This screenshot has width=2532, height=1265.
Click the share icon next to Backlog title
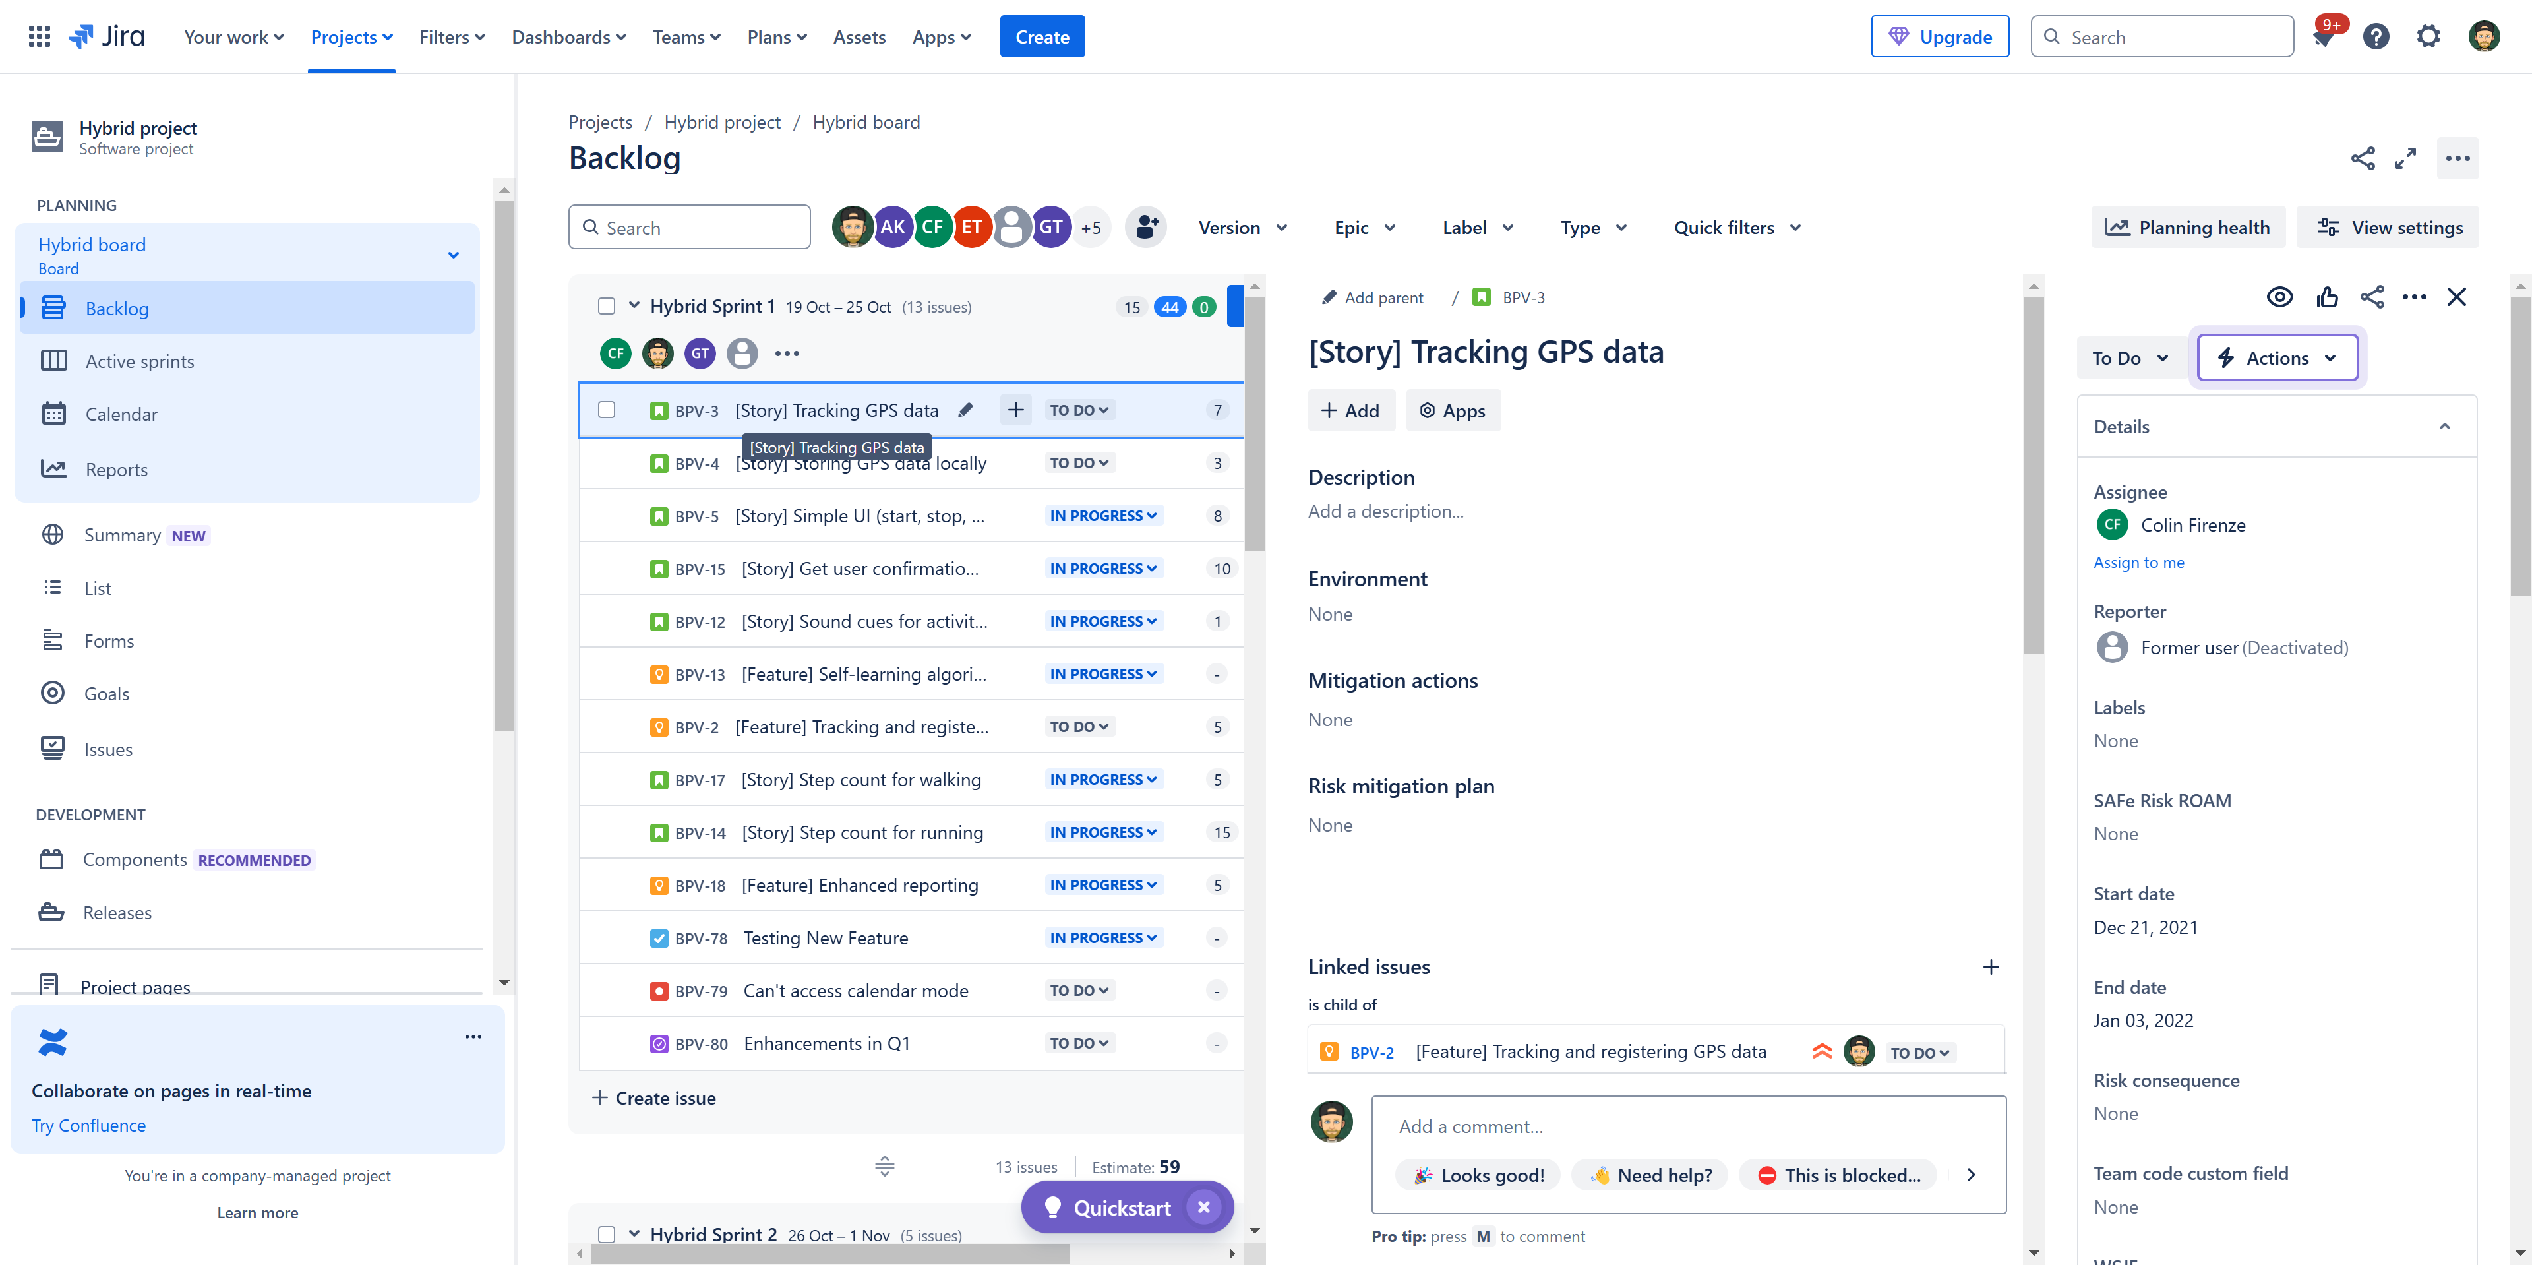pos(2363,158)
